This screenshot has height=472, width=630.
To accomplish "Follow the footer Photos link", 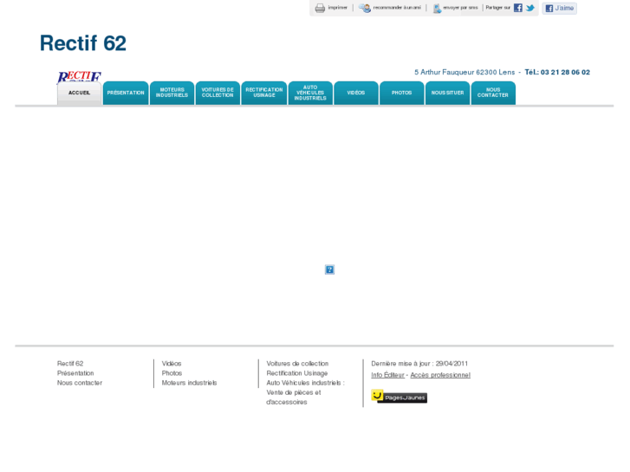I will pos(172,373).
